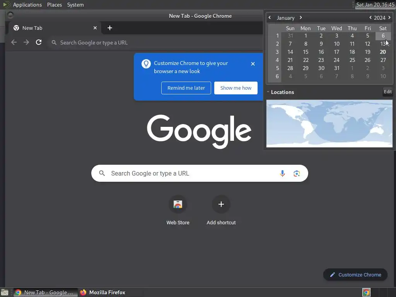Click the Google search input field

[200, 173]
